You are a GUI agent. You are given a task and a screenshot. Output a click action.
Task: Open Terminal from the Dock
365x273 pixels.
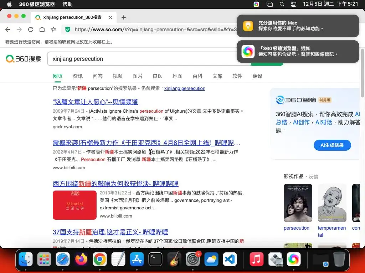pyautogui.click(x=155, y=259)
